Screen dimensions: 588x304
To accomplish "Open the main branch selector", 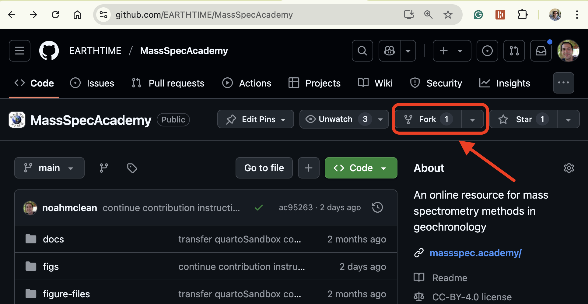I will (49, 168).
